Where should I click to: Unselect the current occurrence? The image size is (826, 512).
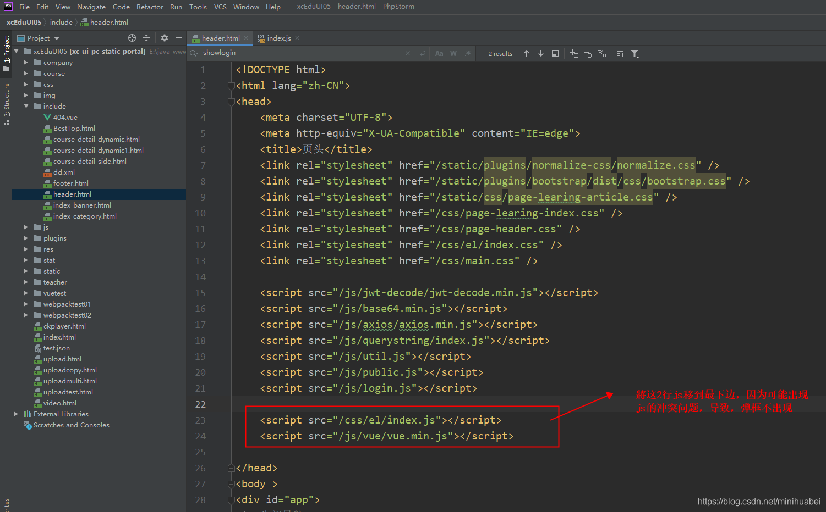(588, 53)
